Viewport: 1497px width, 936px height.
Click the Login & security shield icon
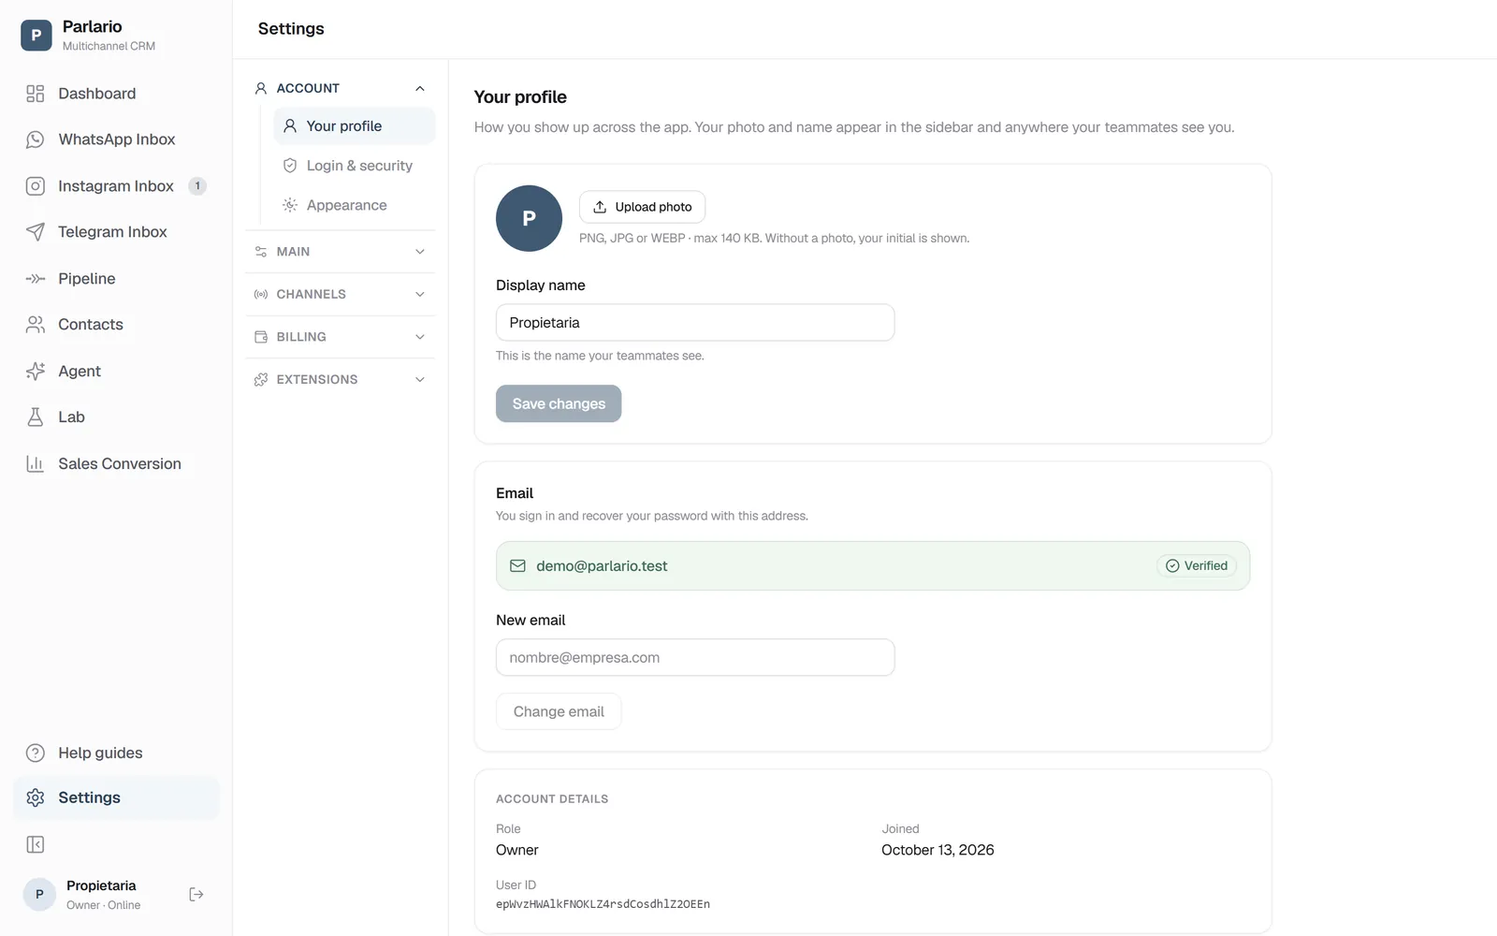pyautogui.click(x=290, y=166)
